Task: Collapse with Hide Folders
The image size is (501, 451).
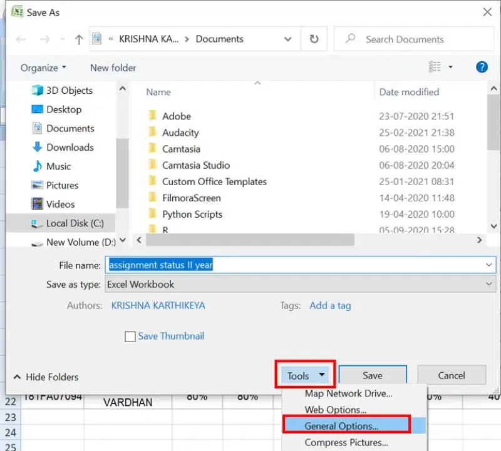Action: pos(46,377)
